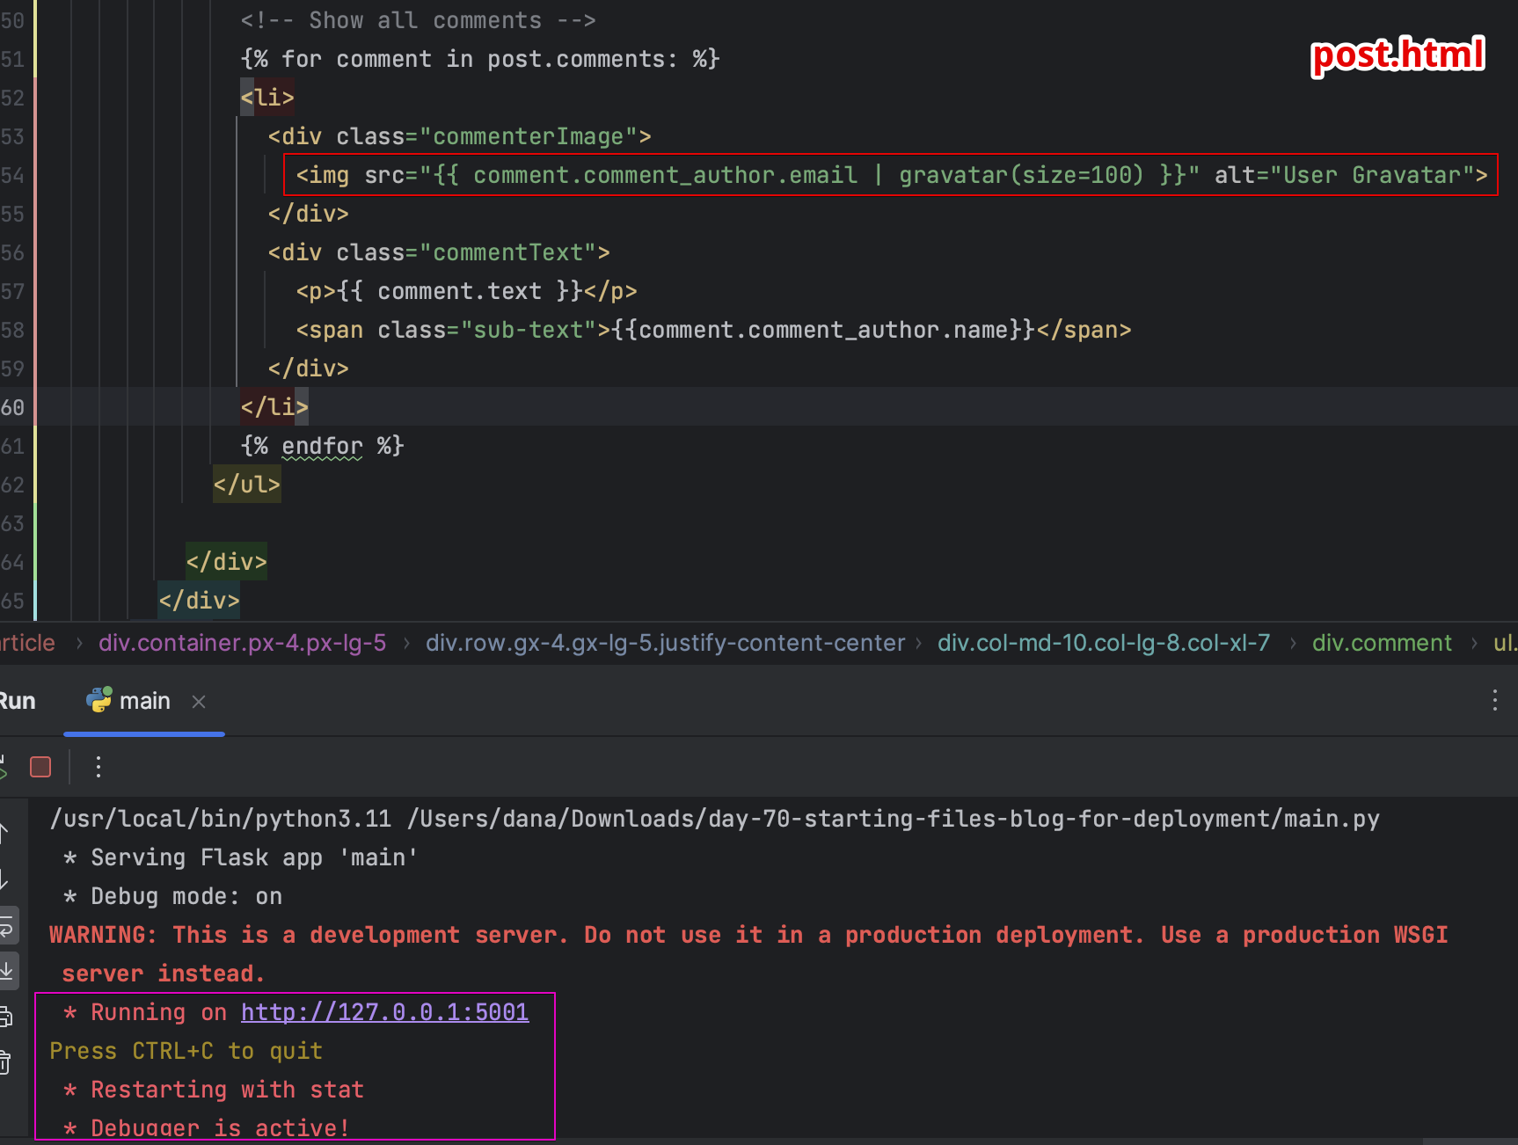Print the console output
1518x1145 pixels.
click(x=5, y=1017)
